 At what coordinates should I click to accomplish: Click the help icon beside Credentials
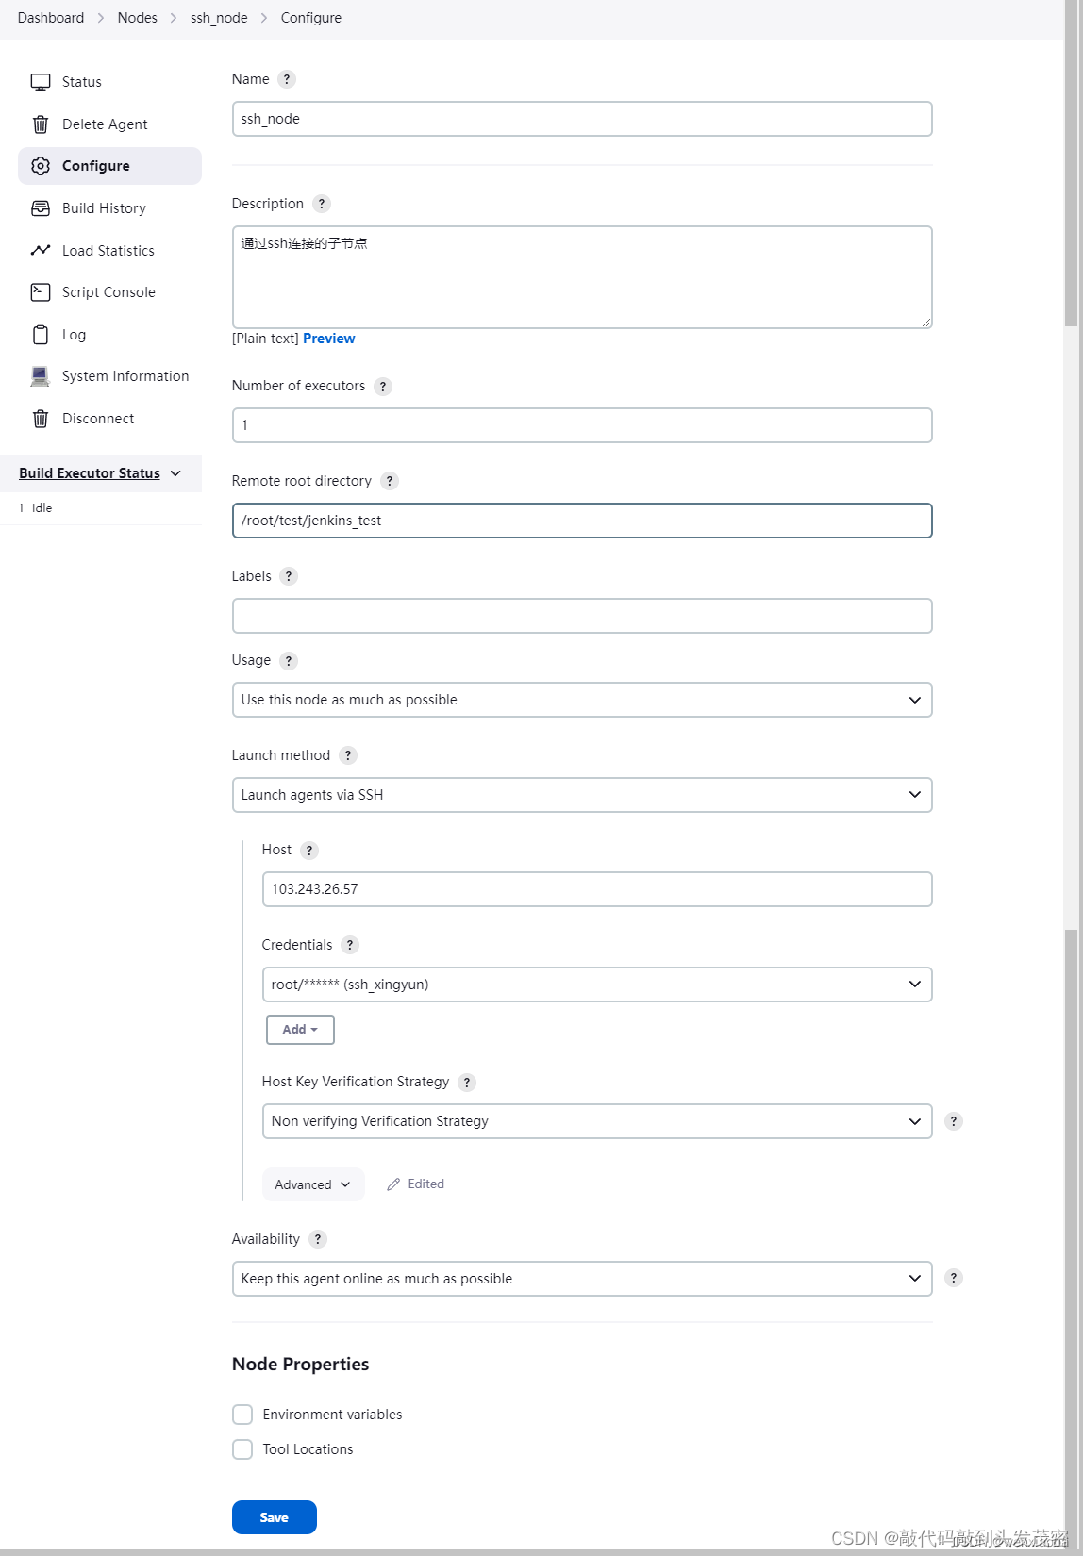350,945
